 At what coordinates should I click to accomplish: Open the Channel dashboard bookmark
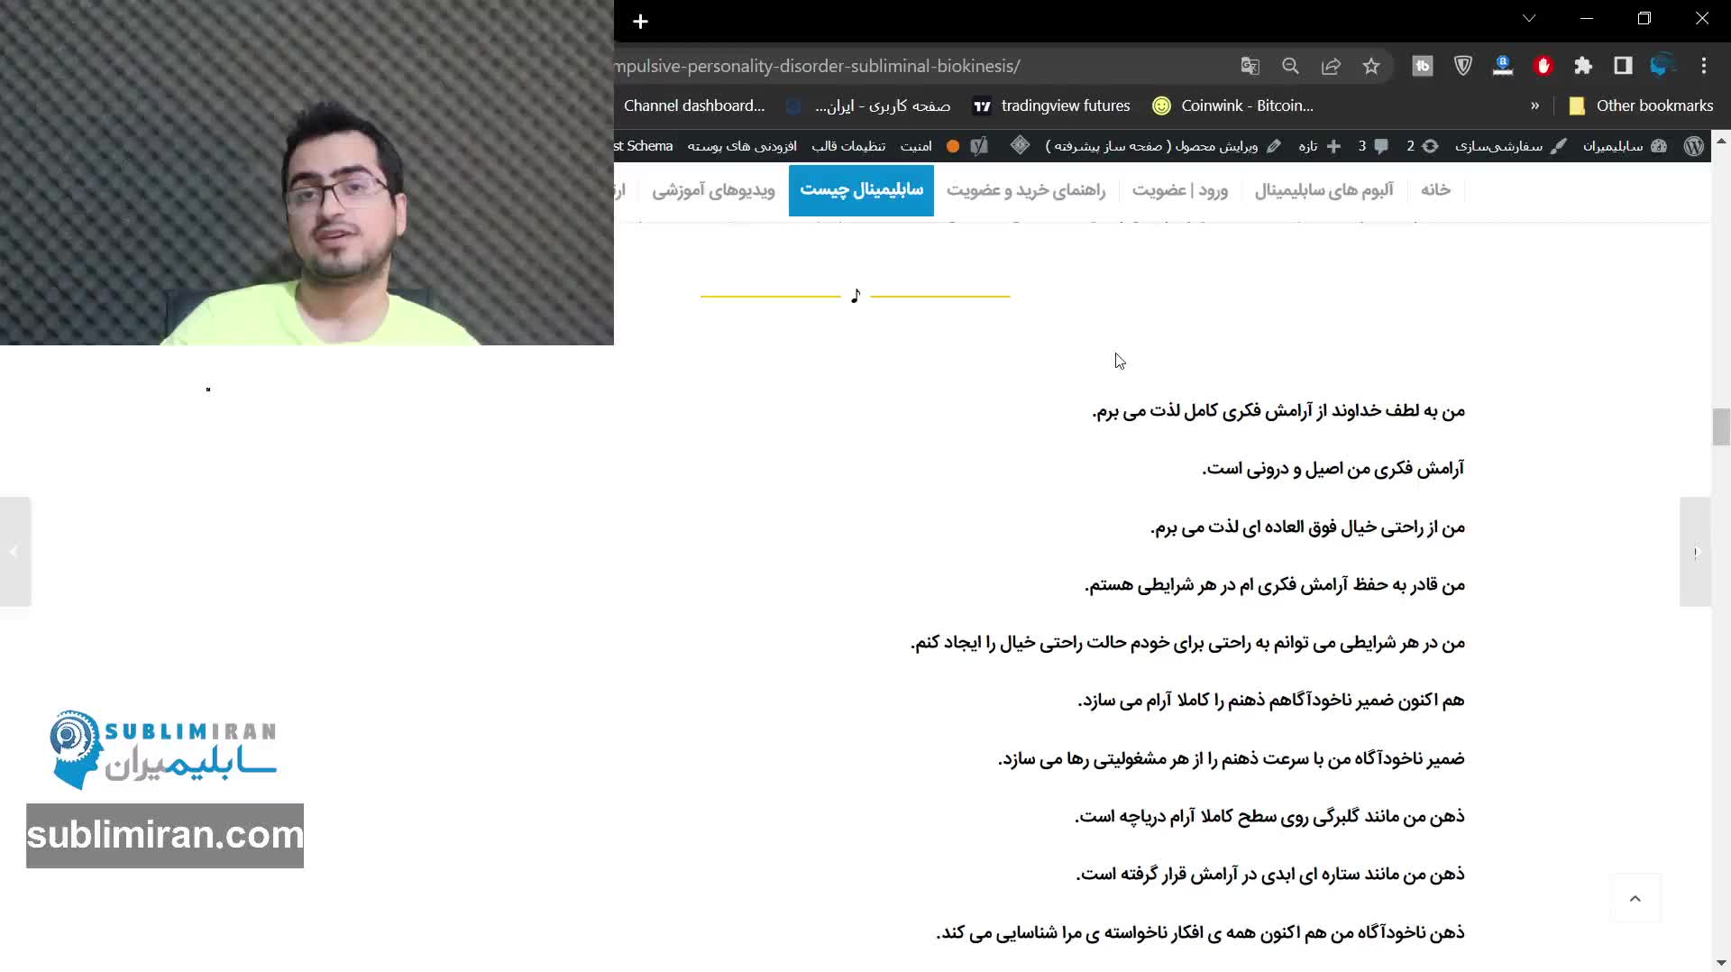pos(694,105)
